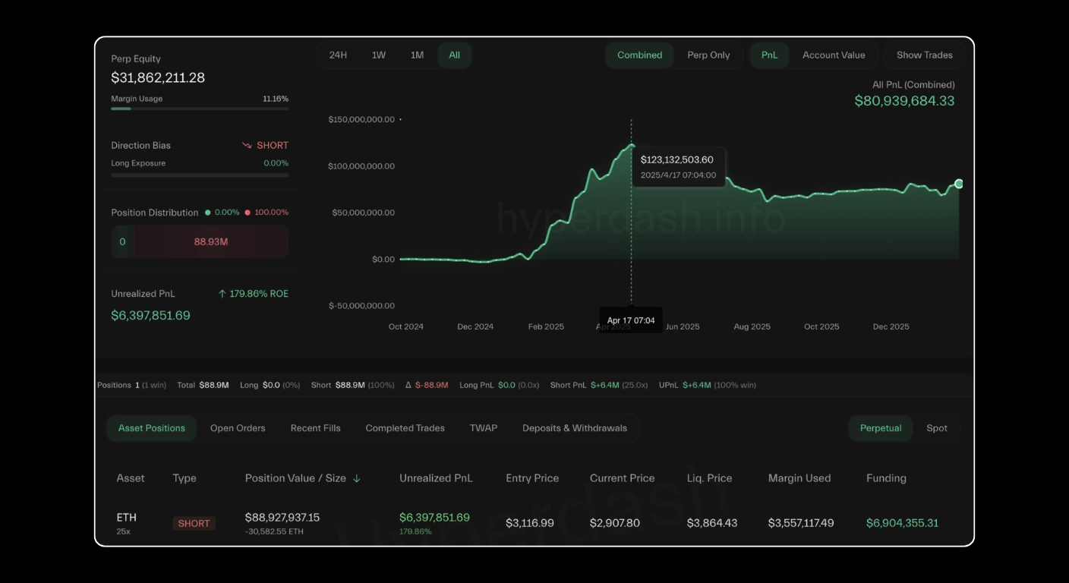The image size is (1069, 583).
Task: Toggle the Combined chart view
Action: pos(639,55)
